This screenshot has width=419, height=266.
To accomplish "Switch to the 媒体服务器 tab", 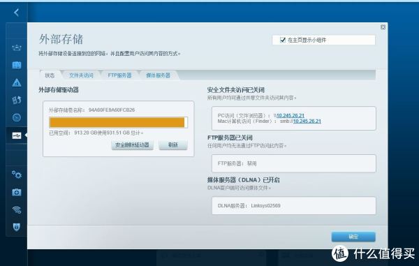I will tap(159, 75).
